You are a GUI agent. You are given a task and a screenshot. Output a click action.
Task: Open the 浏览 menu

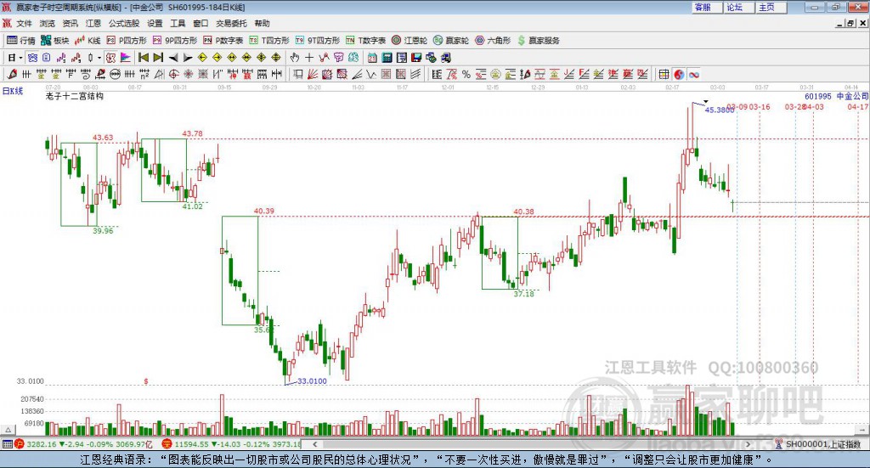(x=48, y=23)
